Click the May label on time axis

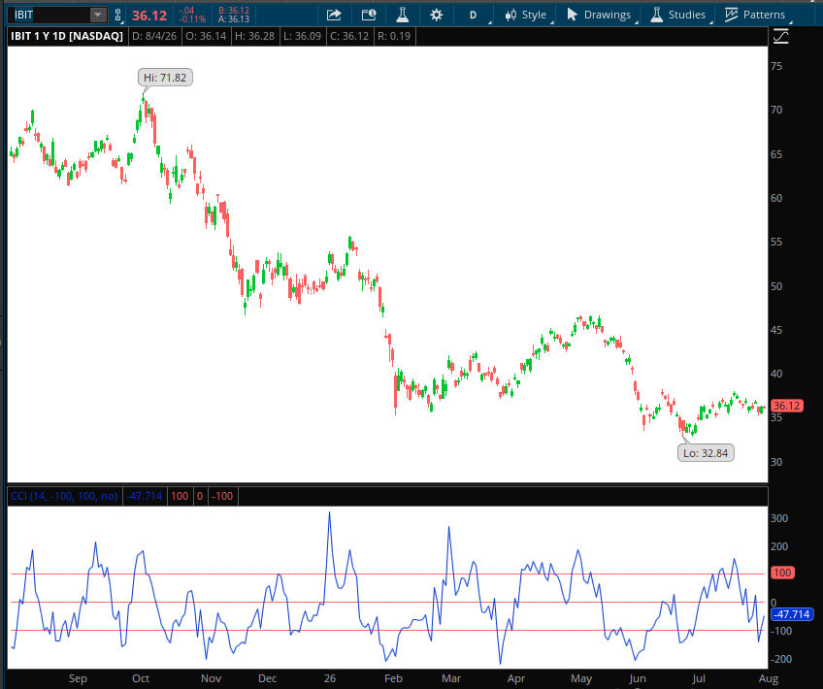click(581, 678)
